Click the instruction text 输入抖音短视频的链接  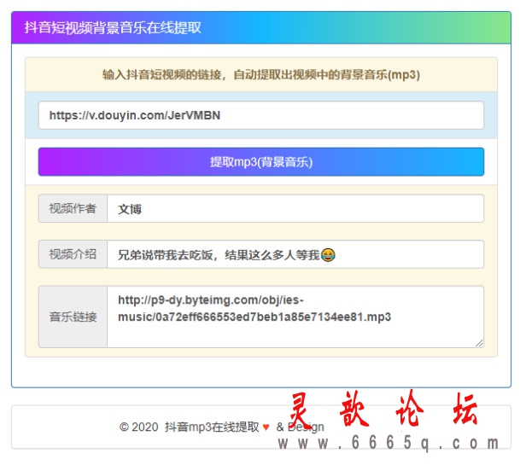(x=164, y=74)
